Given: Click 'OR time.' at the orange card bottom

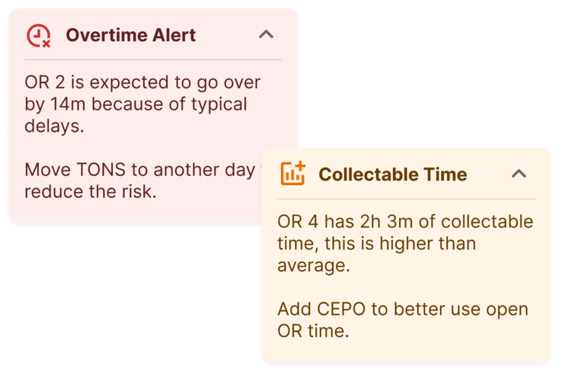Looking at the screenshot, I should pos(313,331).
